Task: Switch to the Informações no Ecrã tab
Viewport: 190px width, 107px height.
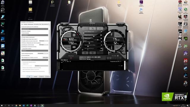Action: (37, 24)
